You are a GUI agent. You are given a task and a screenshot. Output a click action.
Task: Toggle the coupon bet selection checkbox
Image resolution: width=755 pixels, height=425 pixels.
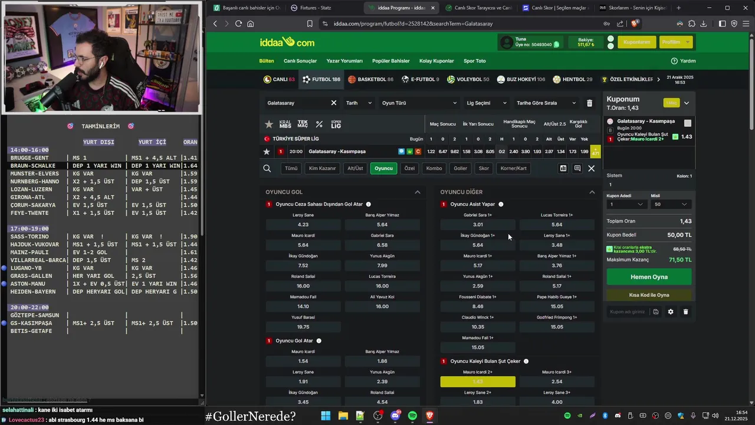point(687,123)
